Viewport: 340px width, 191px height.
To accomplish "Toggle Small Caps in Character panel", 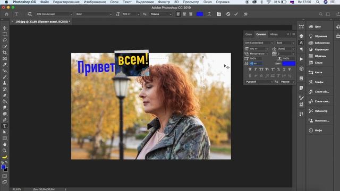I will (x=267, y=70).
